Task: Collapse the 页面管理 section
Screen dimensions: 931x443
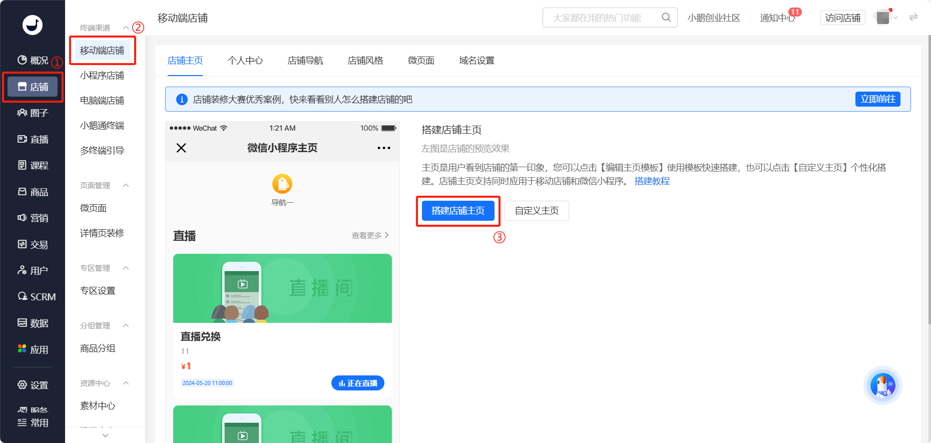Action: [126, 185]
